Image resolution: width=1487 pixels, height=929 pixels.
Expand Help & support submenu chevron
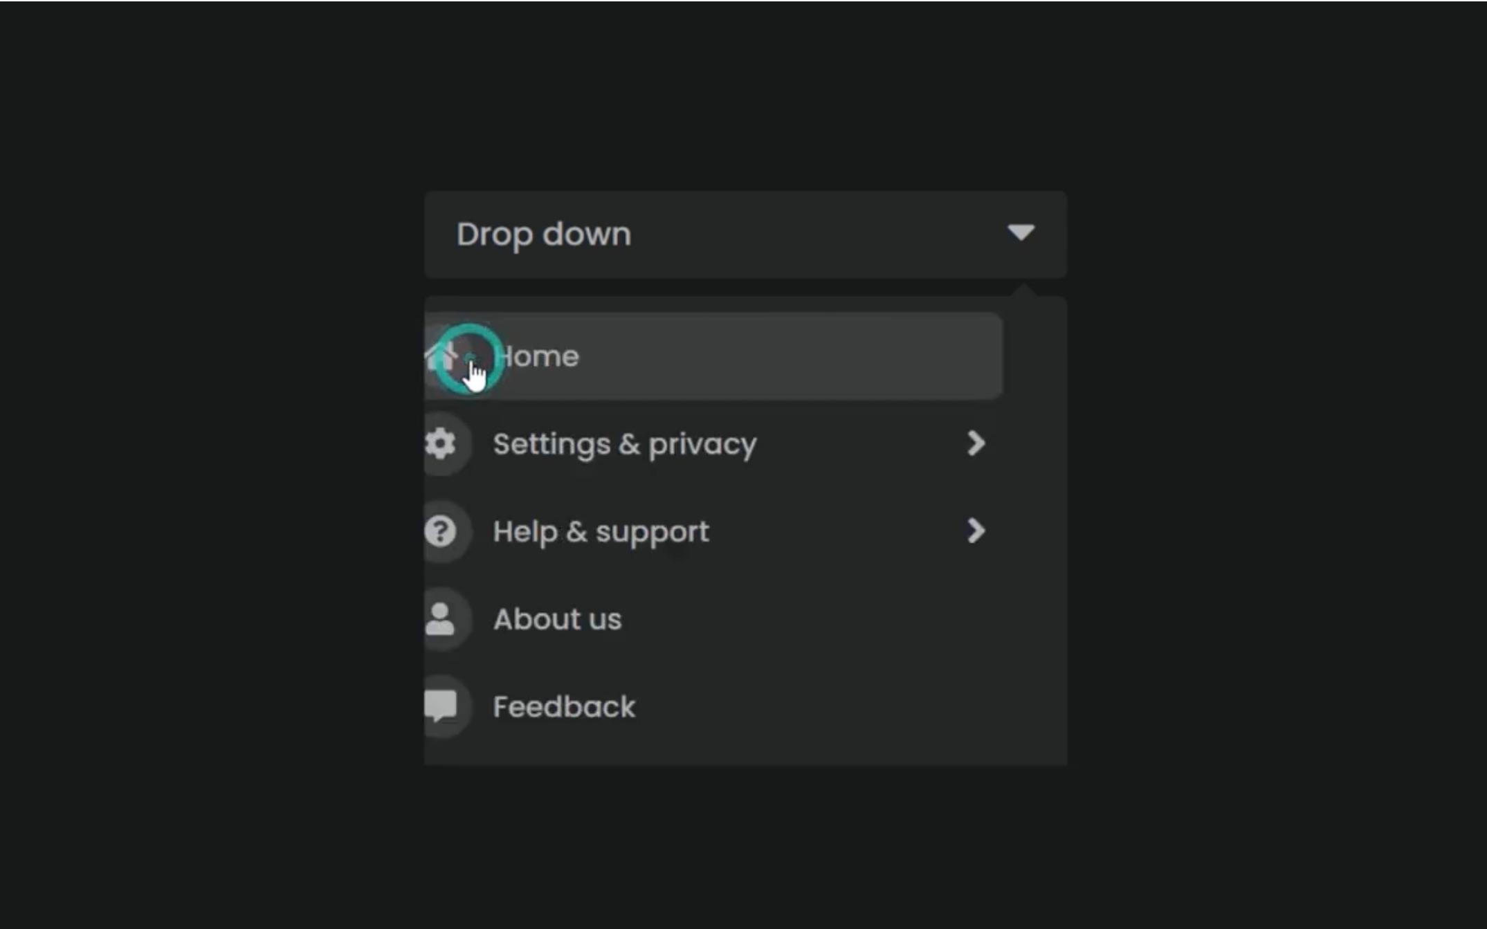(976, 531)
